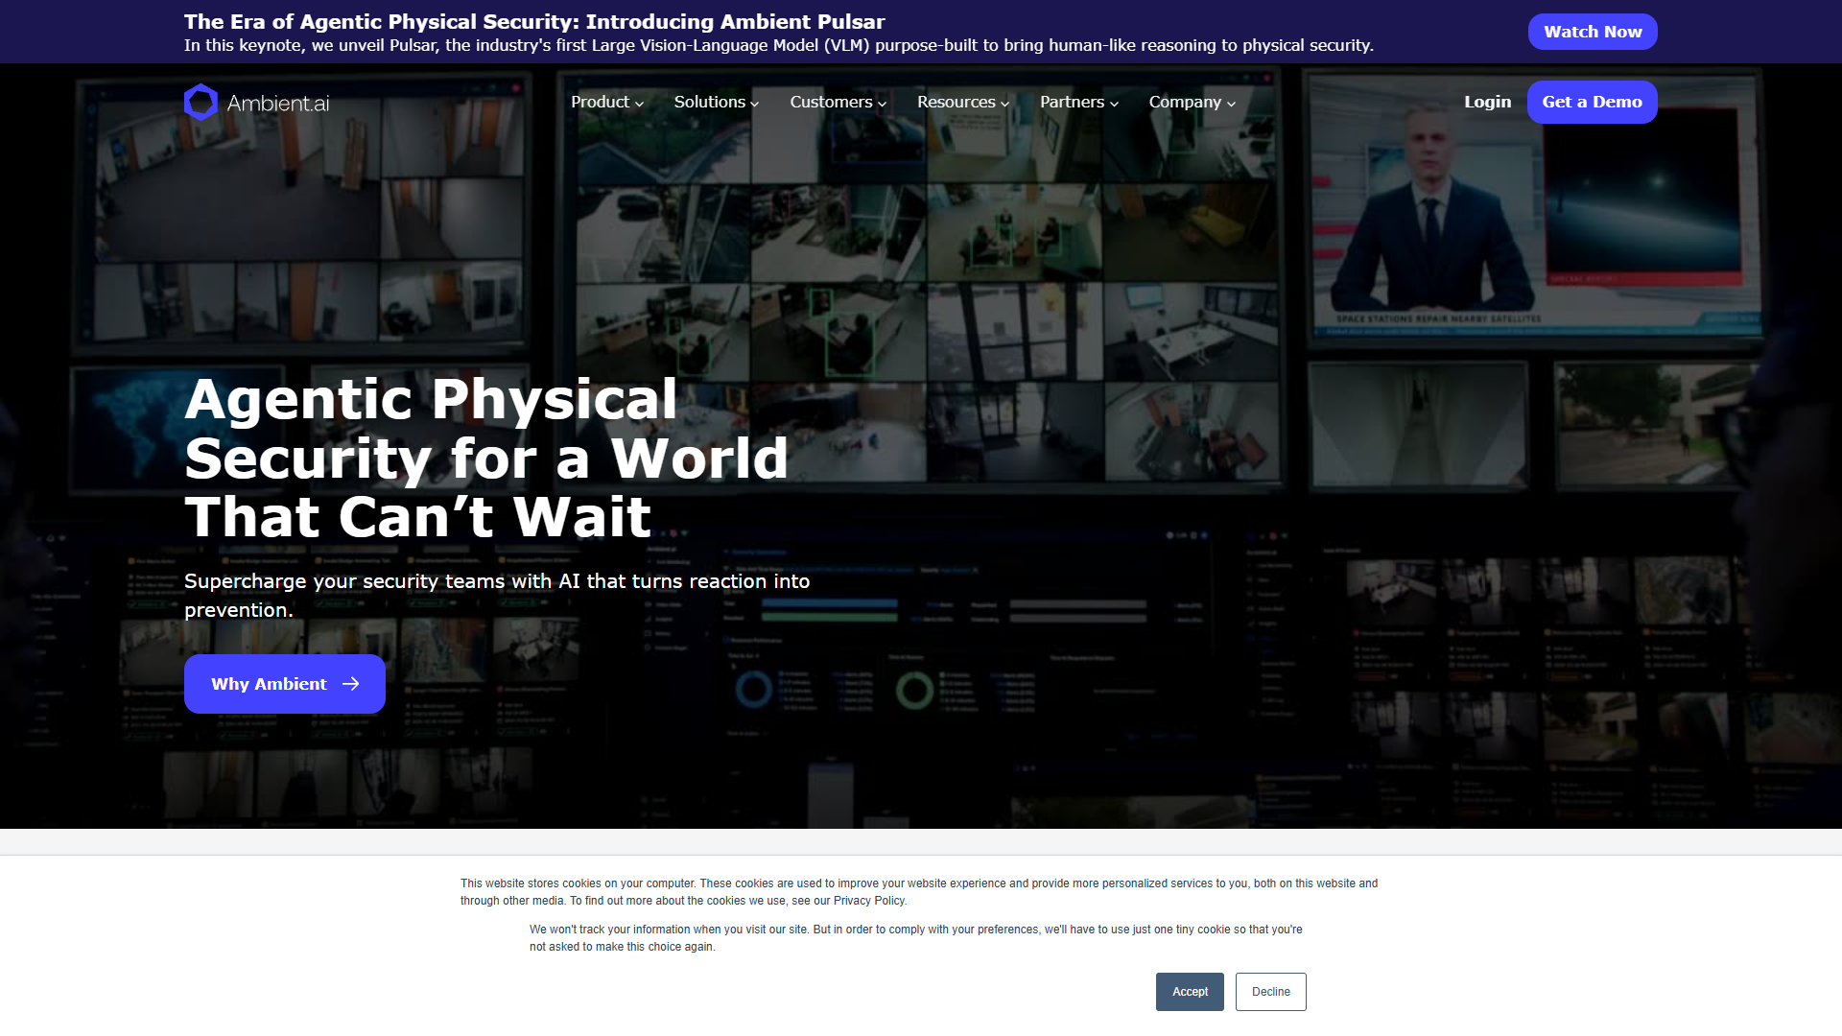This screenshot has width=1842, height=1036.
Task: Click the Login link
Action: coord(1487,102)
